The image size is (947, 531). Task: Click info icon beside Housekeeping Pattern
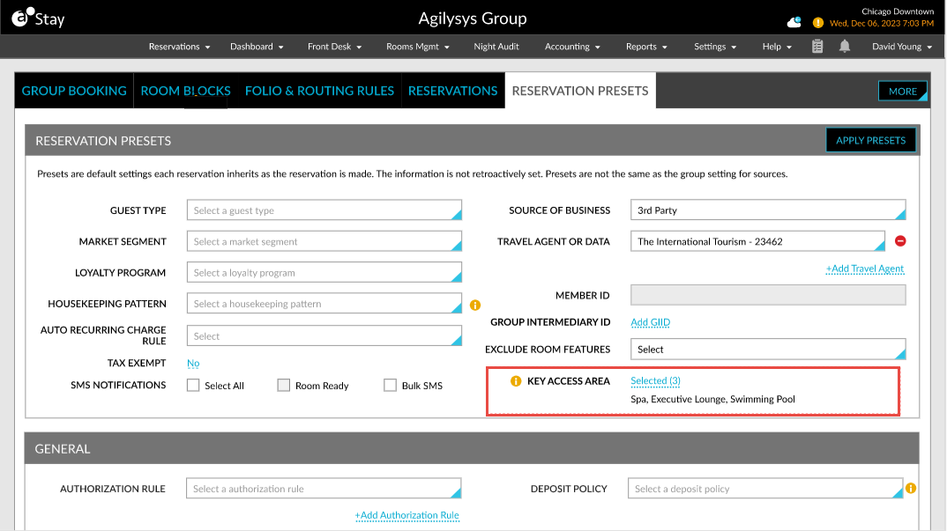point(475,305)
